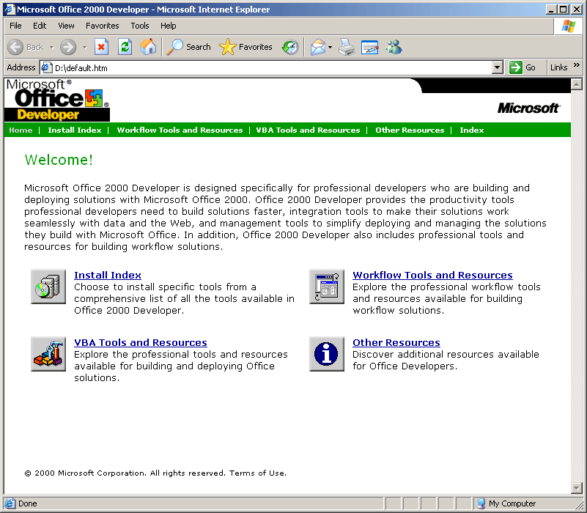
Task: Open the Help menu
Action: [168, 26]
